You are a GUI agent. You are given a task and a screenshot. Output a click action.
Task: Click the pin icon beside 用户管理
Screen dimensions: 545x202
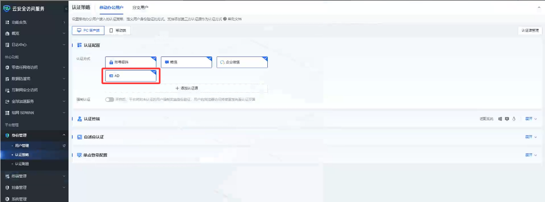64,146
